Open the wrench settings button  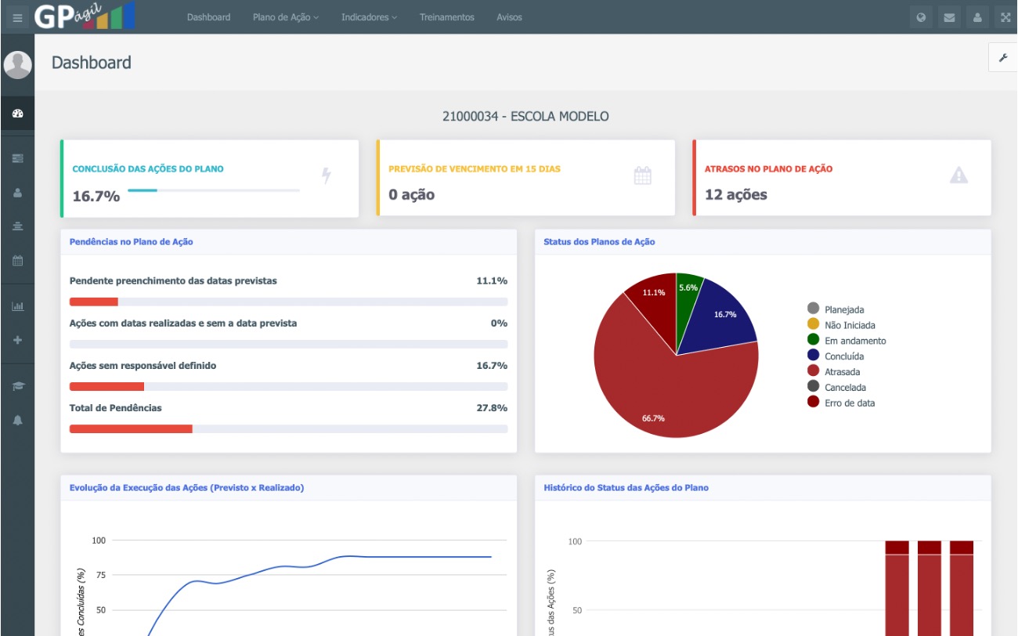coord(1003,58)
